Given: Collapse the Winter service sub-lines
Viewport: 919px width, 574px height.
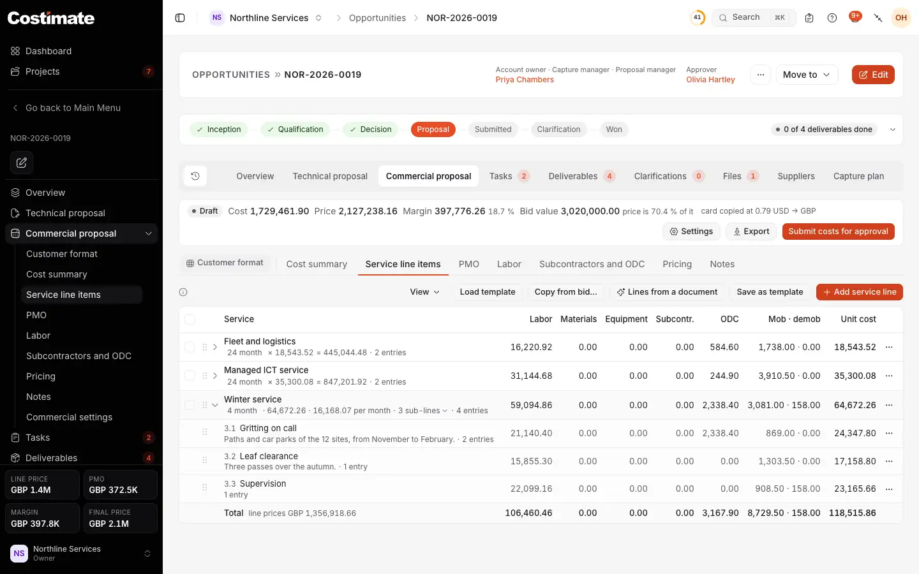Looking at the screenshot, I should coord(215,405).
